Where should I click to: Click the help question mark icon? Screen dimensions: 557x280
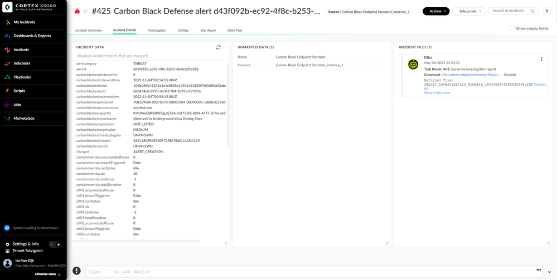(x=548, y=11)
